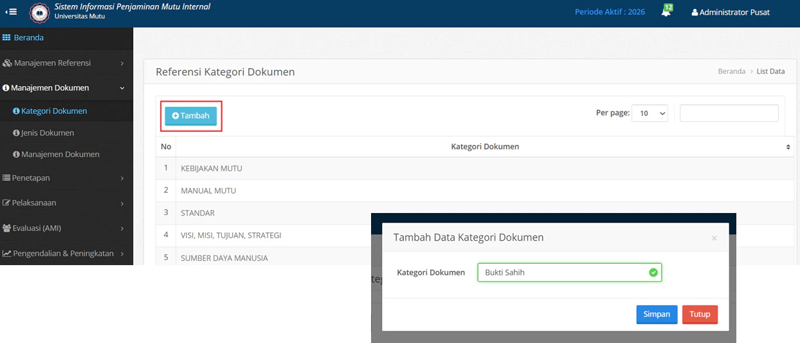Click the Tutup button

700,314
